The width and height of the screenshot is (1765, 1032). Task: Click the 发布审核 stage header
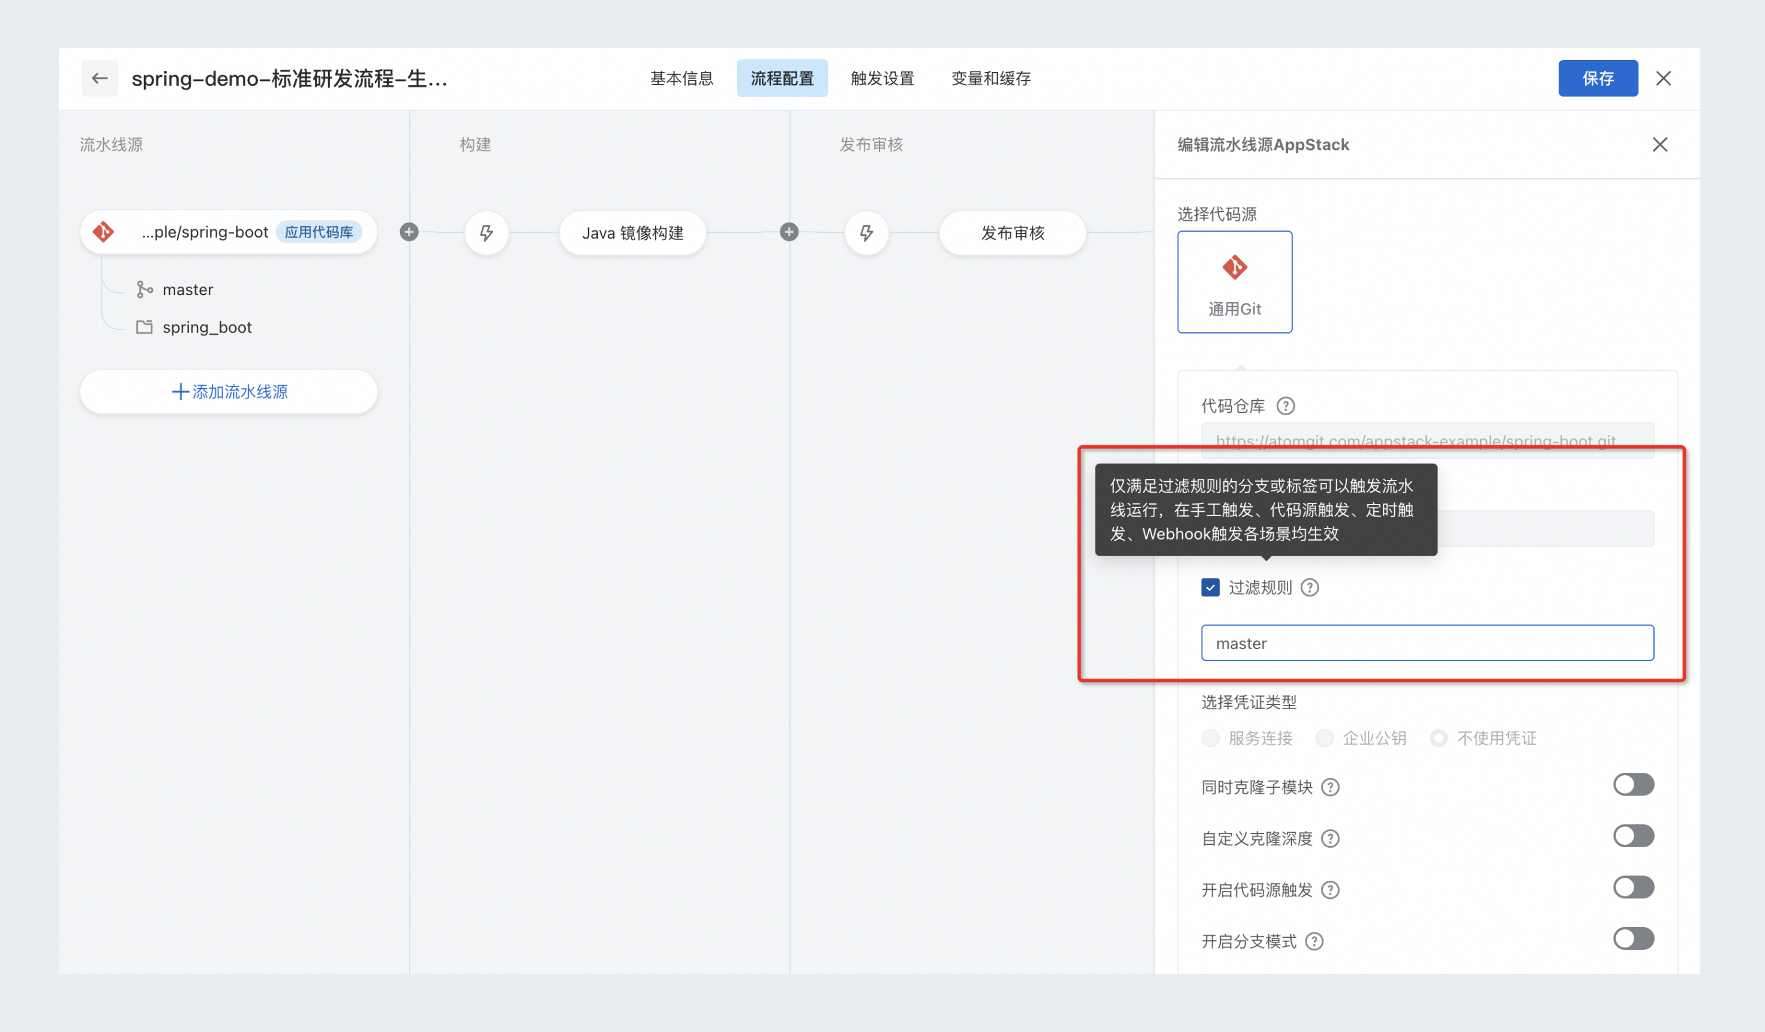[x=871, y=145]
